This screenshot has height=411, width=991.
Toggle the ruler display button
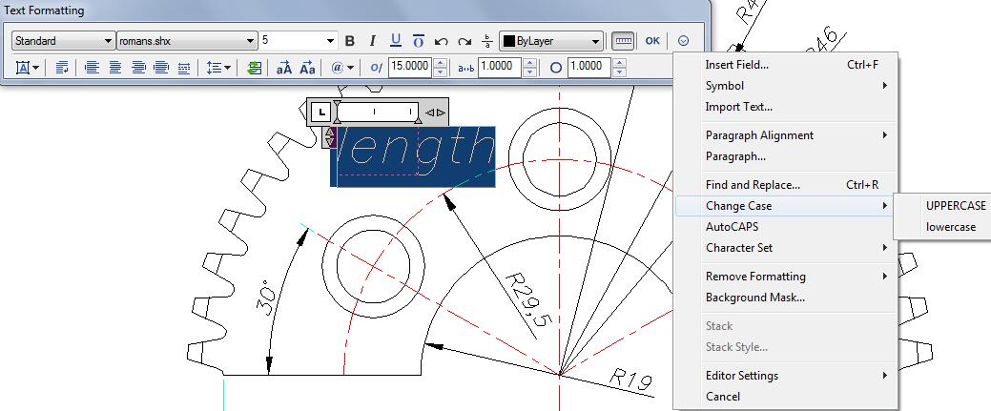point(623,41)
